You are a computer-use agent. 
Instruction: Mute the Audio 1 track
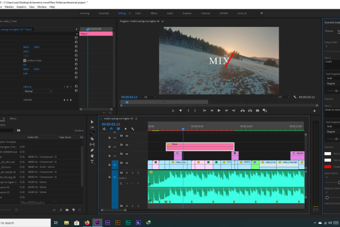127,173
